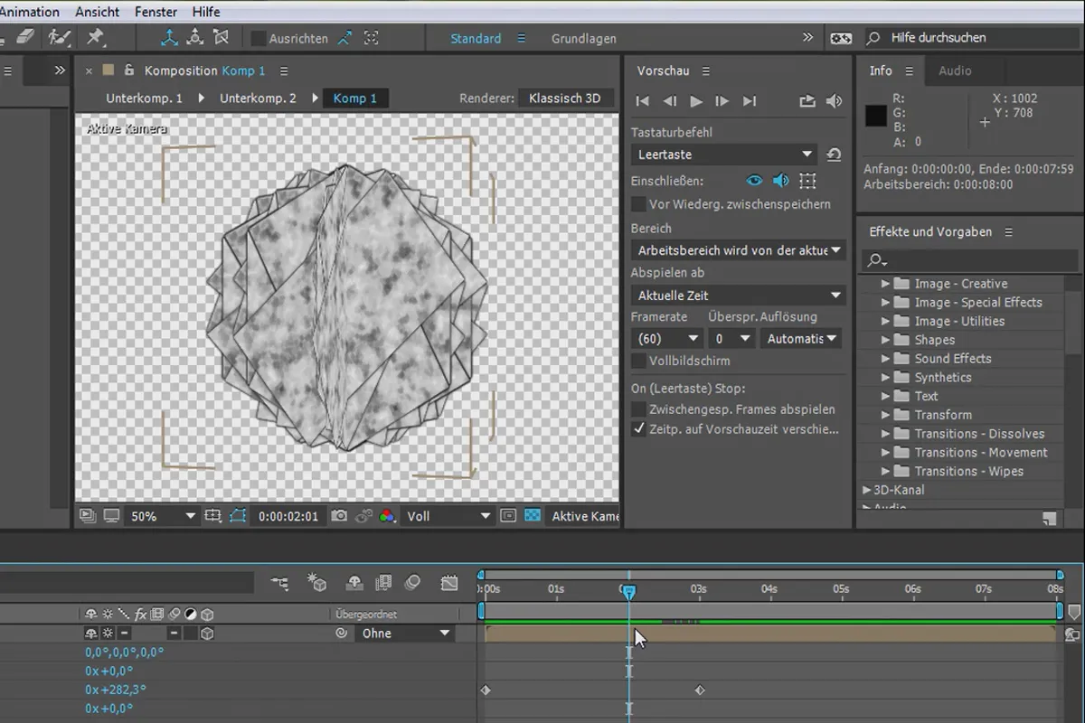The image size is (1085, 723).
Task: Activate Local Axis mode icon
Action: pyautogui.click(x=170, y=38)
